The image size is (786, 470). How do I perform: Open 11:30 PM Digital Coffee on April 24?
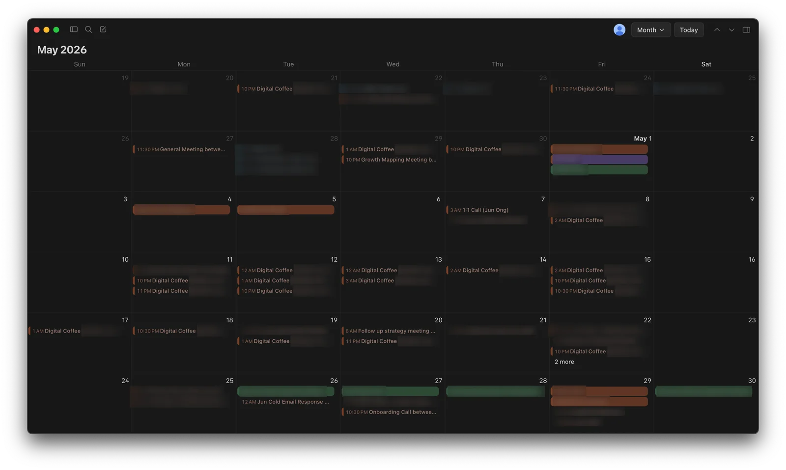[x=599, y=89]
